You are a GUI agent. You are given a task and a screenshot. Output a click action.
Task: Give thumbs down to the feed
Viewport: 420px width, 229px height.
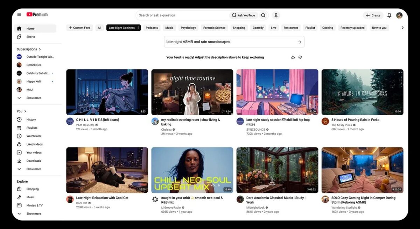click(300, 57)
